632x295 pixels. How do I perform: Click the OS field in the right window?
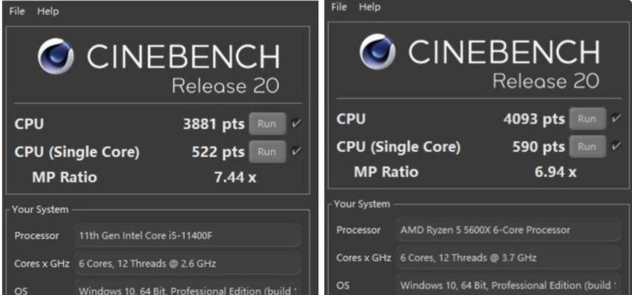(x=508, y=285)
